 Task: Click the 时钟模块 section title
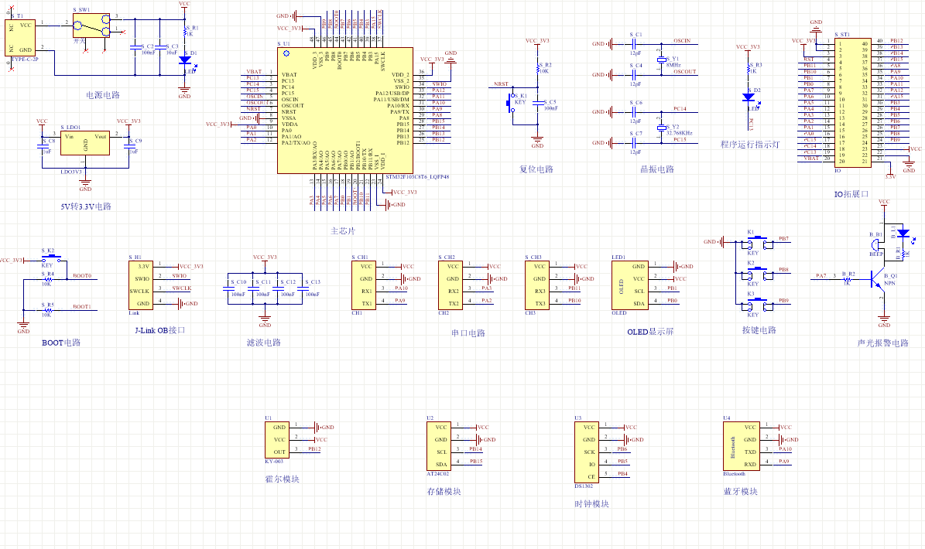click(591, 503)
